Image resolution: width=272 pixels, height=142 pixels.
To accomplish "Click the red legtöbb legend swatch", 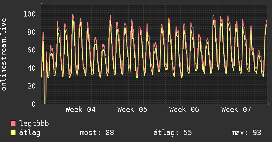I will click(x=13, y=124).
